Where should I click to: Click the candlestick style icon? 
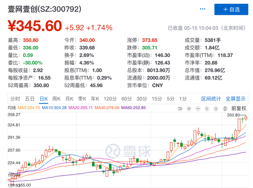pyautogui.click(x=225, y=109)
